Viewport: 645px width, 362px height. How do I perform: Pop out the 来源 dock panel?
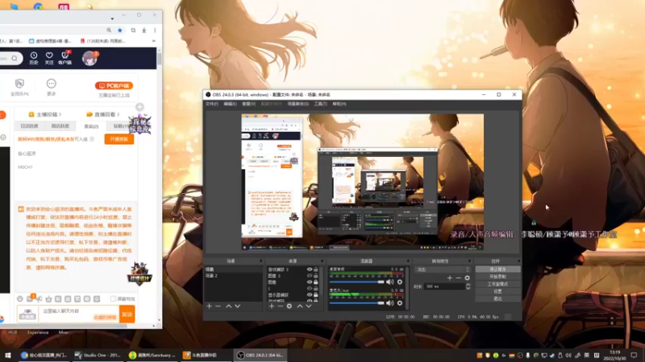[x=322, y=261]
